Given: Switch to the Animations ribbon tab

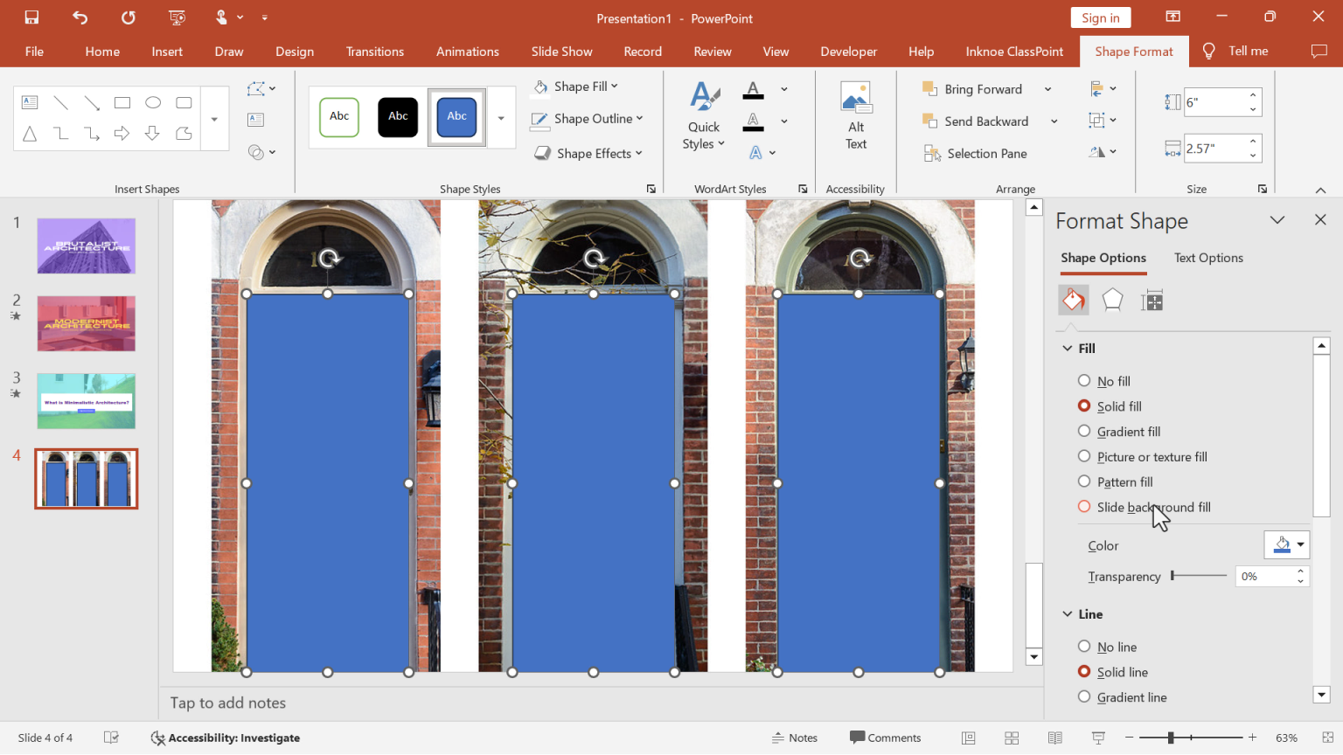Looking at the screenshot, I should point(467,51).
